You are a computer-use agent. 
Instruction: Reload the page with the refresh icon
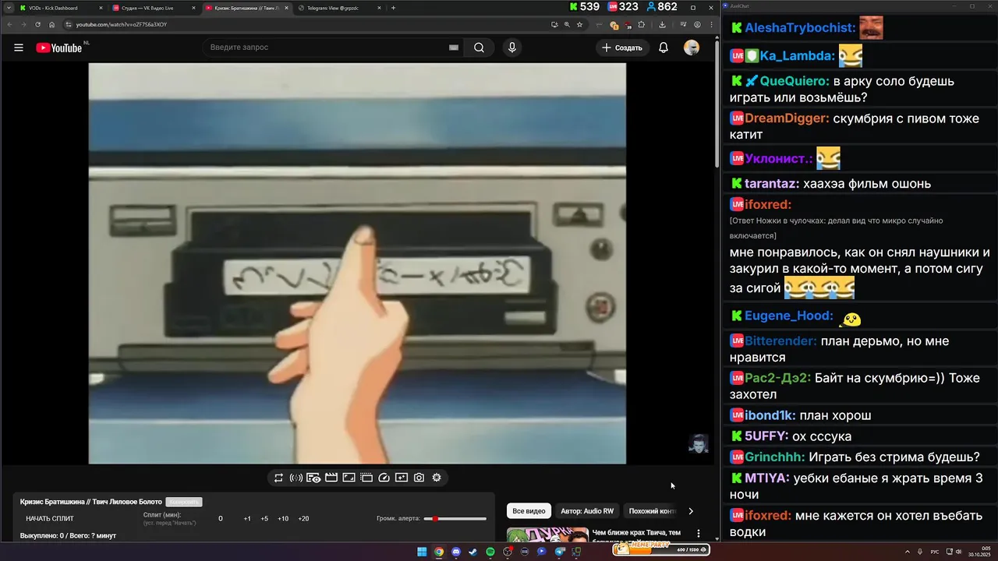(37, 24)
